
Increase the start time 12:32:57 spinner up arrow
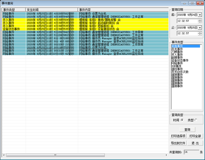click(200, 20)
